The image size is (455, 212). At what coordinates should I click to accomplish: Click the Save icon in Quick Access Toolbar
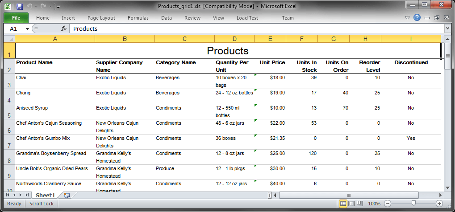tap(20, 6)
